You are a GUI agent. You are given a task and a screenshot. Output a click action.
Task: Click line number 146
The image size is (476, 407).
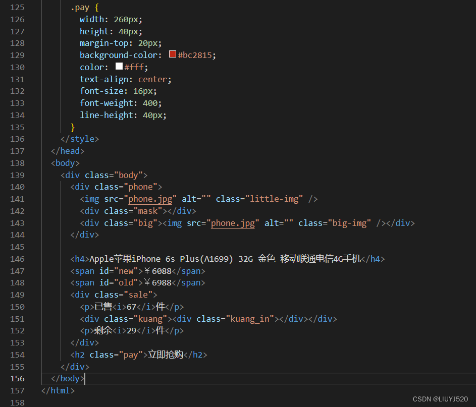(17, 259)
